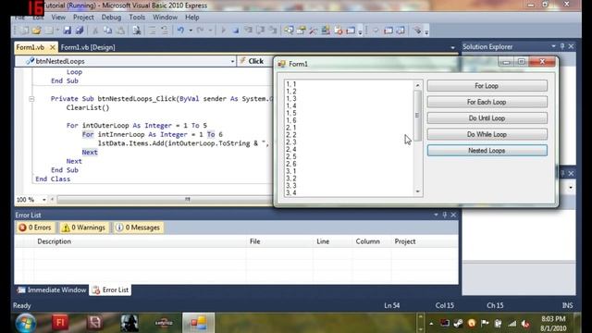
Task: Open the View menu
Action: tap(58, 18)
